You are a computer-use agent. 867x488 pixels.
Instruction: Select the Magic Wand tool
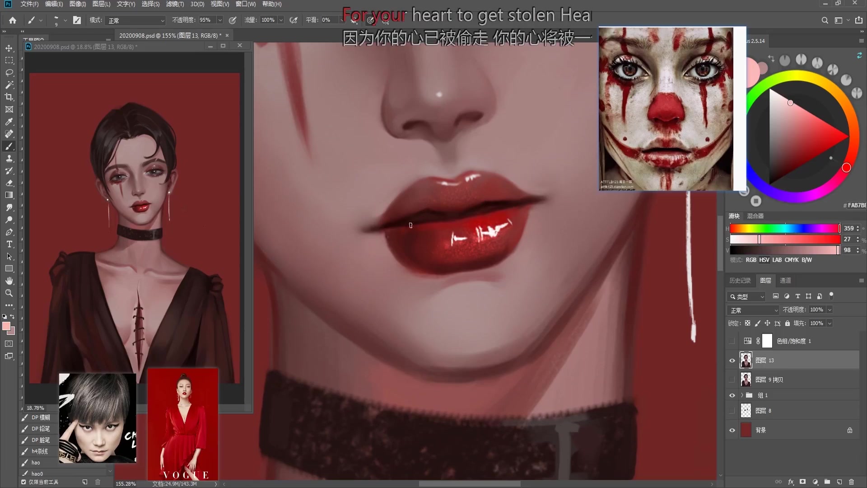pyautogui.click(x=9, y=84)
